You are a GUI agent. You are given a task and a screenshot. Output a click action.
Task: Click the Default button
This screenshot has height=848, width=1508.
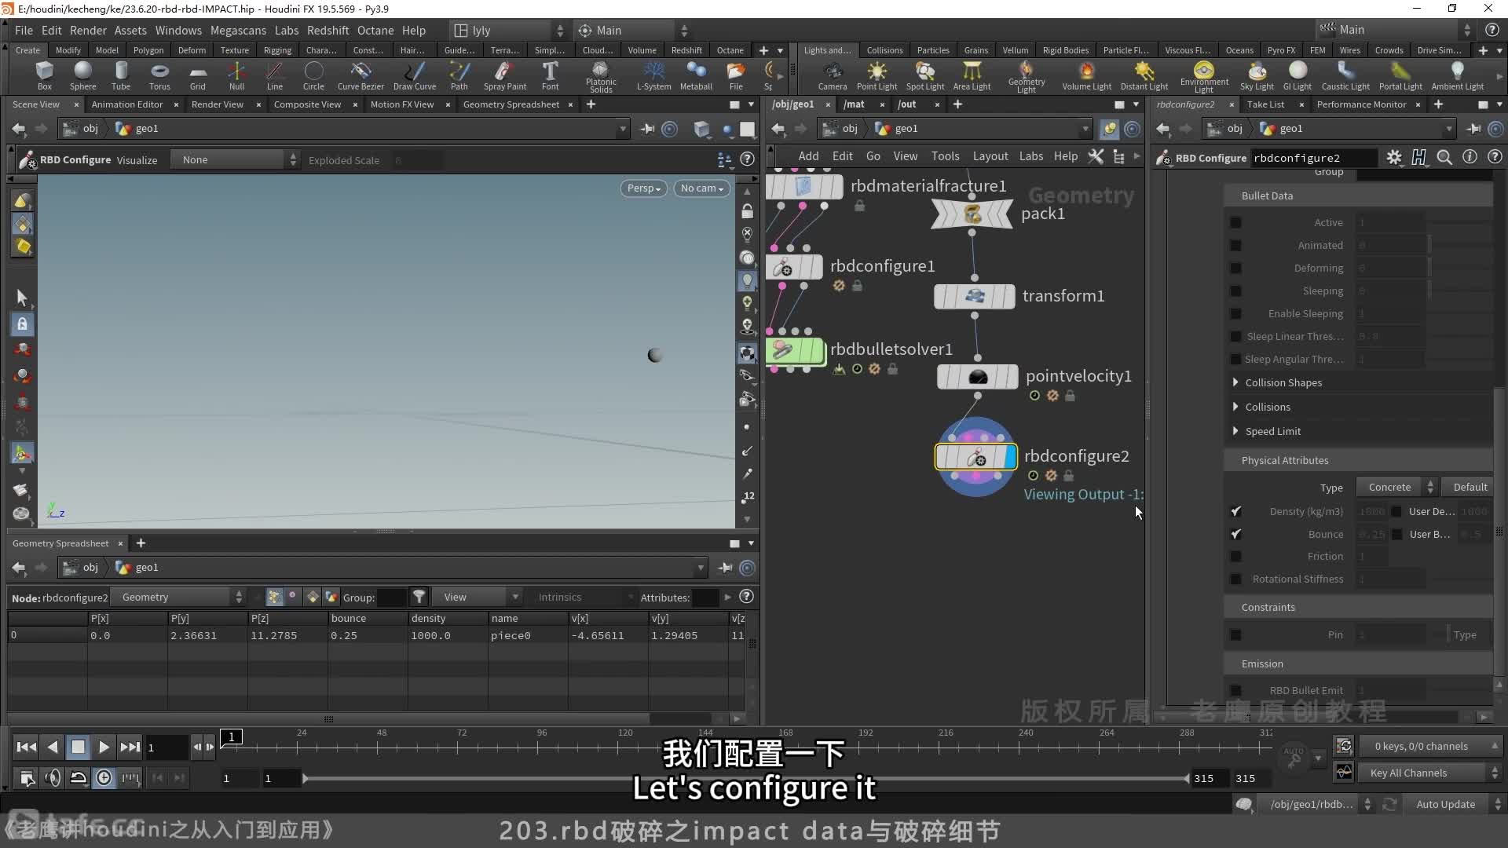tap(1470, 487)
